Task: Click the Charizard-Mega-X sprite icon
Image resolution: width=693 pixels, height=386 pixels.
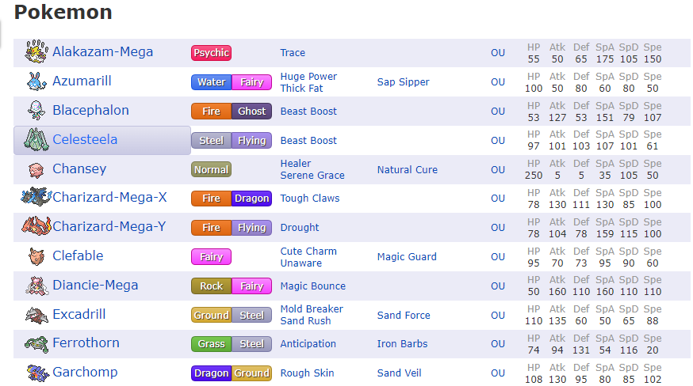Action: coord(36,198)
